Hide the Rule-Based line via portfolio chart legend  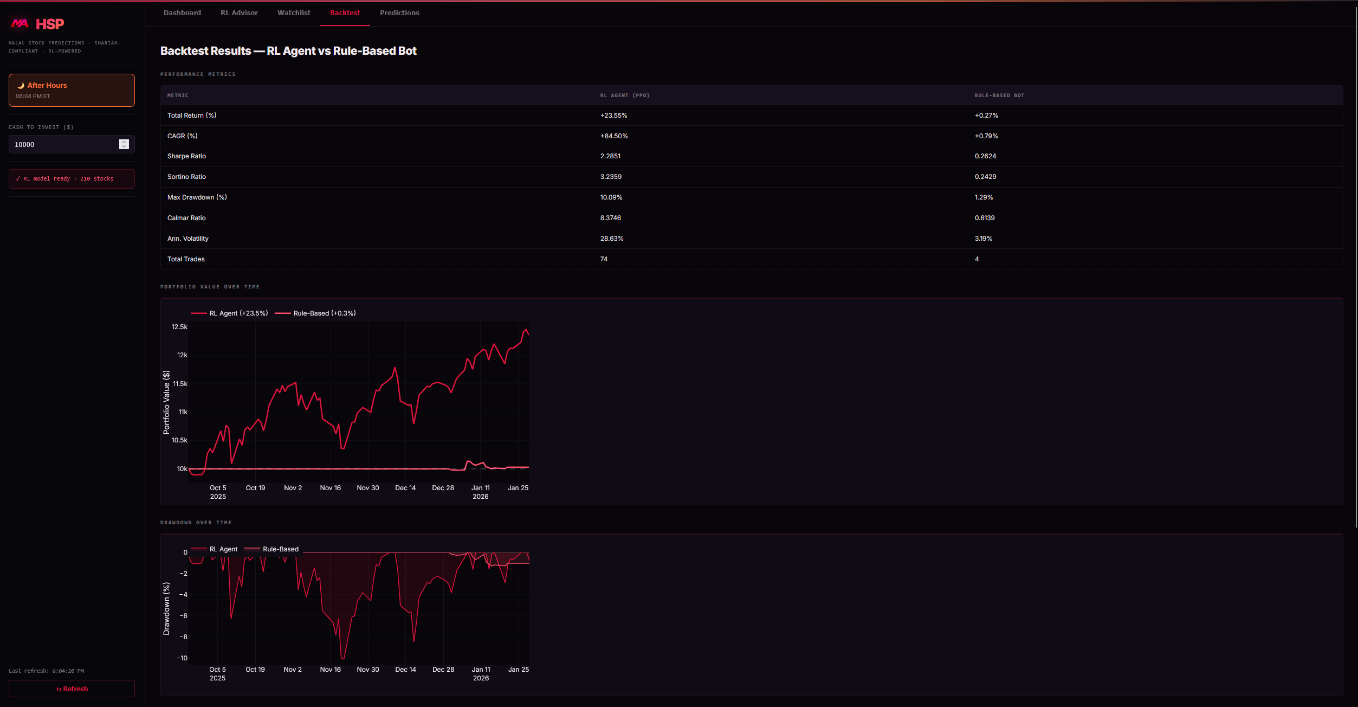click(x=316, y=313)
